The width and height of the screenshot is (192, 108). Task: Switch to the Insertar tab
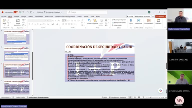(x=16, y=16)
